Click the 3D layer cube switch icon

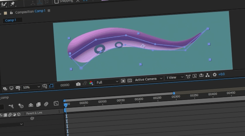19,114
